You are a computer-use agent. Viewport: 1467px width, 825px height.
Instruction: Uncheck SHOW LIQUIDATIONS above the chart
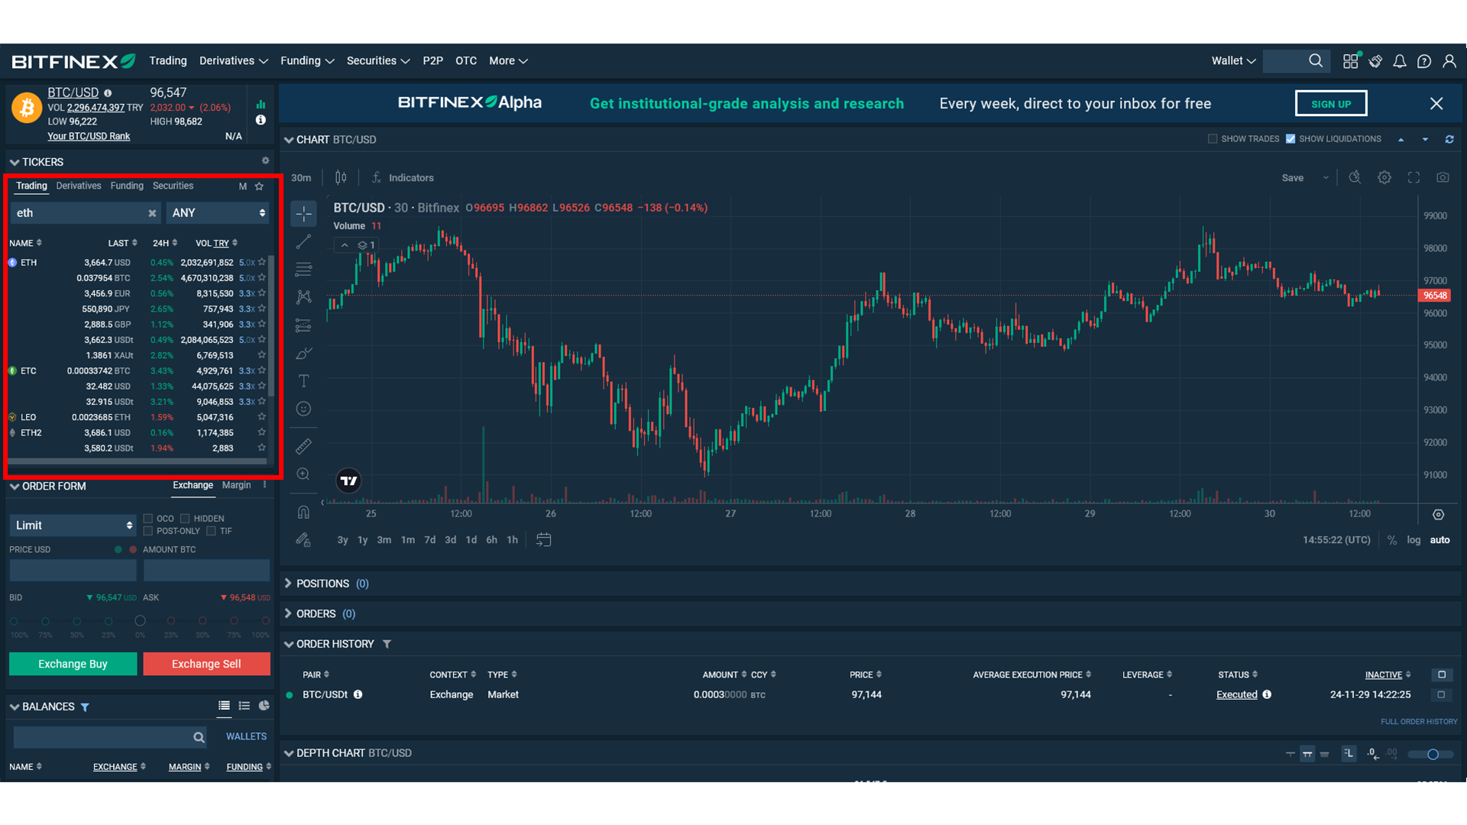(1291, 139)
